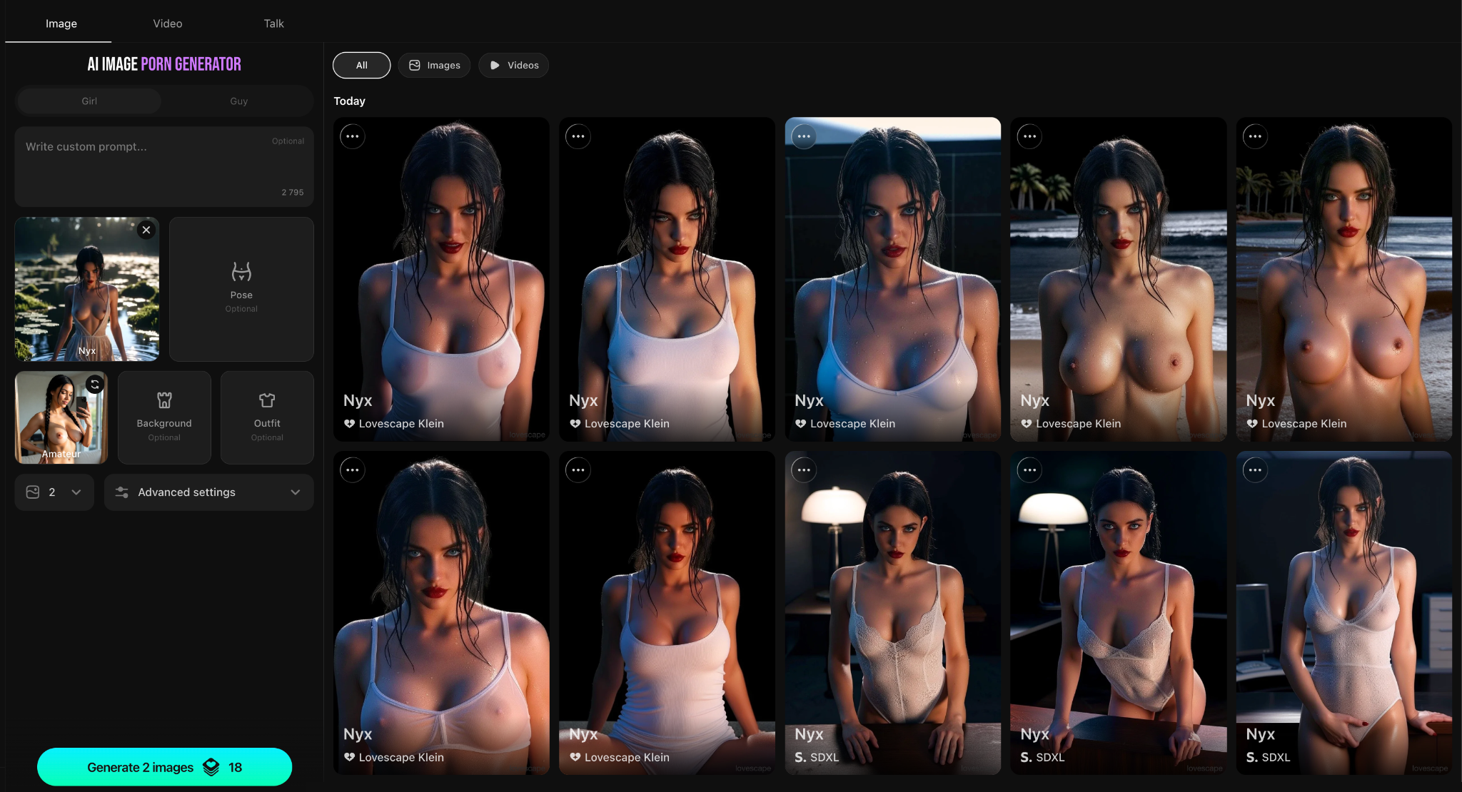Click the AI Image Generator heading
Image resolution: width=1462 pixels, height=792 pixels.
click(x=164, y=64)
